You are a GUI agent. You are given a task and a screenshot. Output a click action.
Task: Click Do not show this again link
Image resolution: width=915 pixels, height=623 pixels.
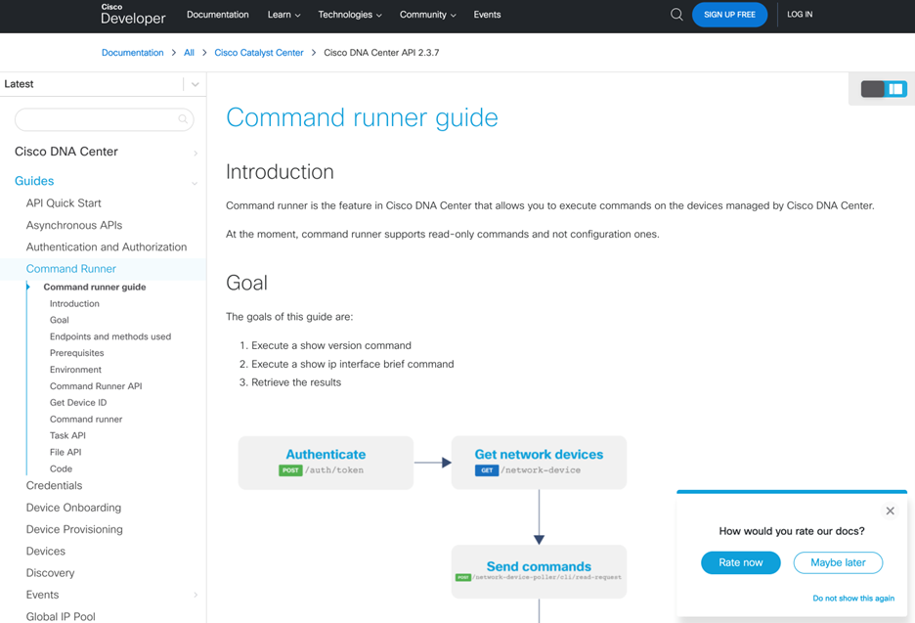[852, 599]
